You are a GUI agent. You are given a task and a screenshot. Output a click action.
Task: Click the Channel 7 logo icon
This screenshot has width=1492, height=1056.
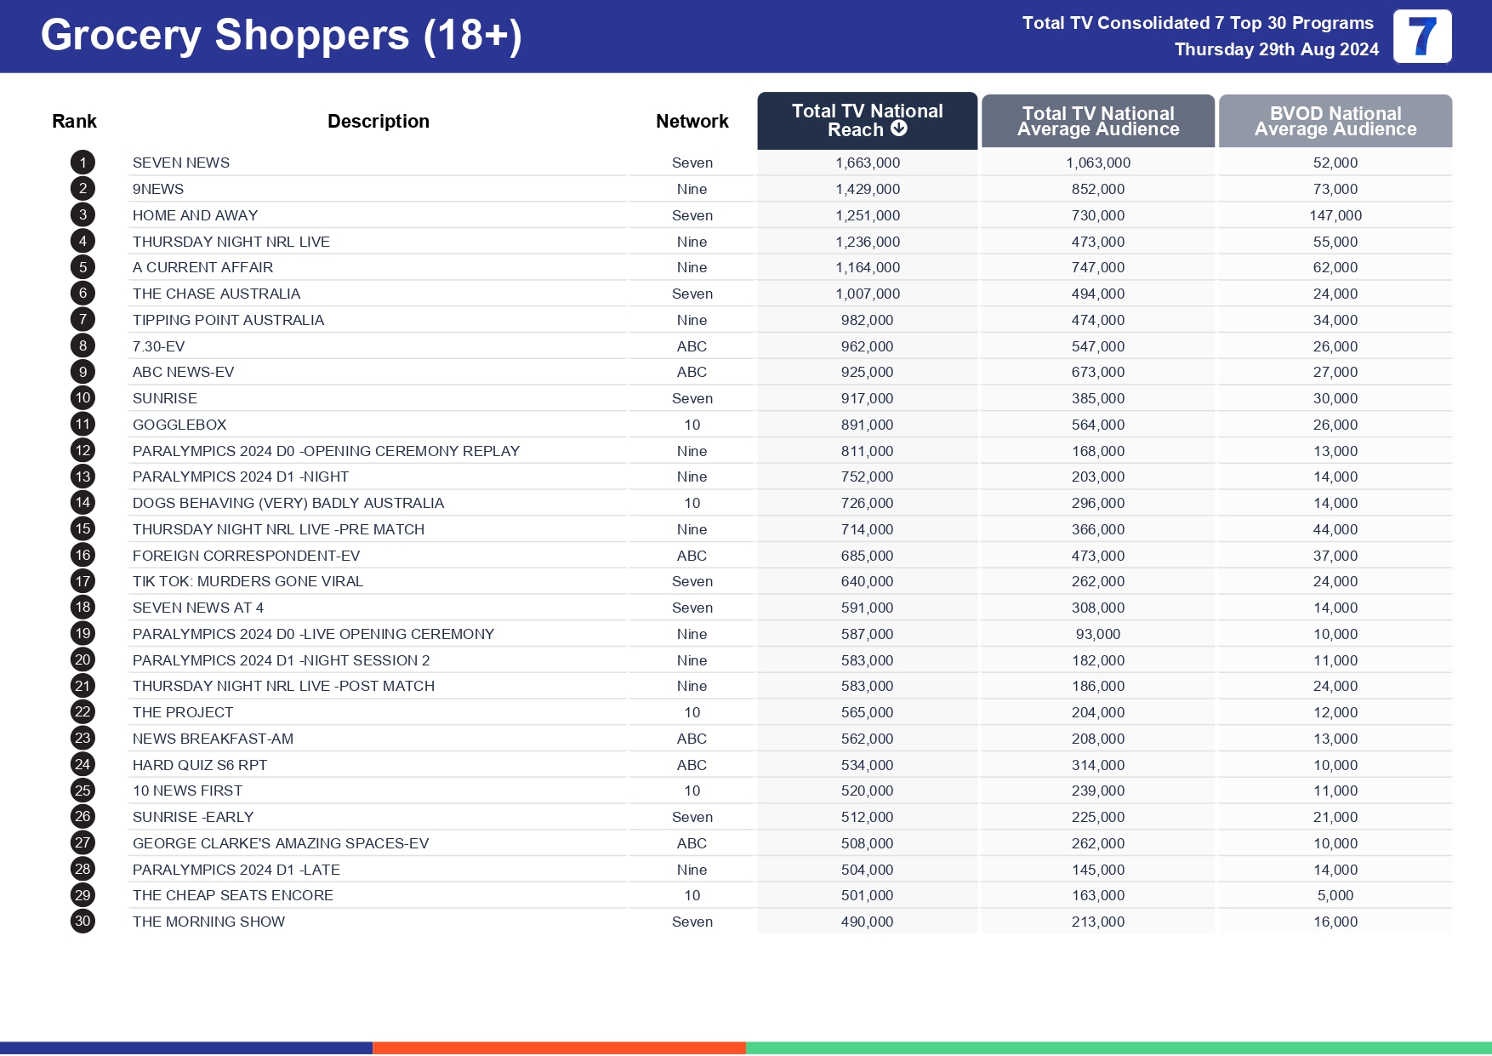1421,37
